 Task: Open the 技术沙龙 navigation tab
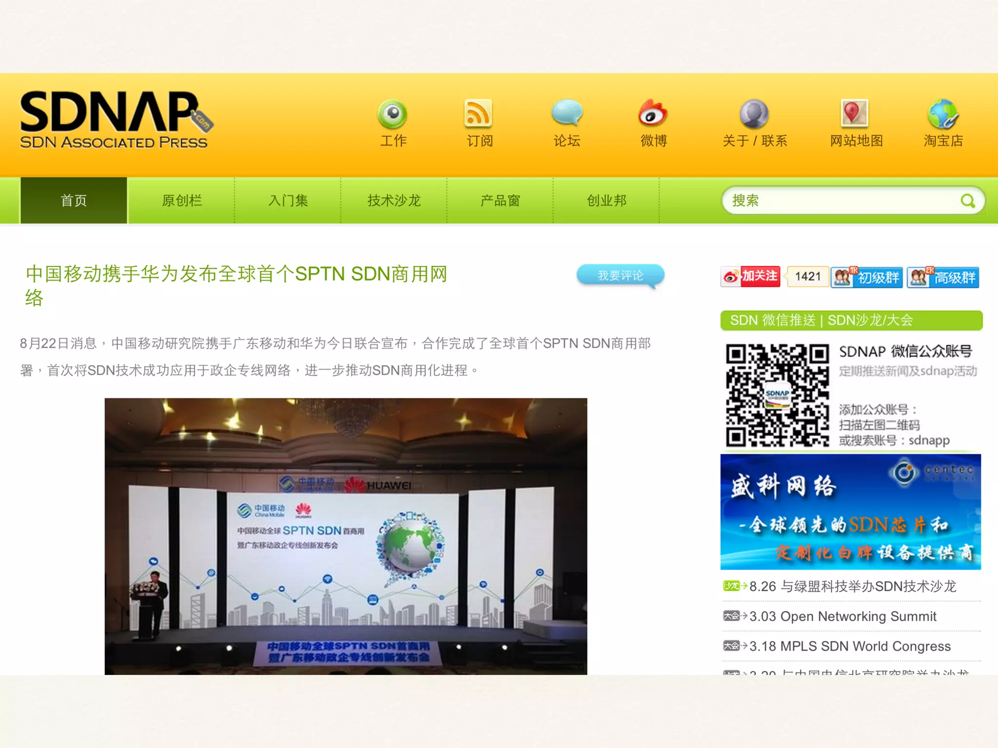pyautogui.click(x=394, y=201)
